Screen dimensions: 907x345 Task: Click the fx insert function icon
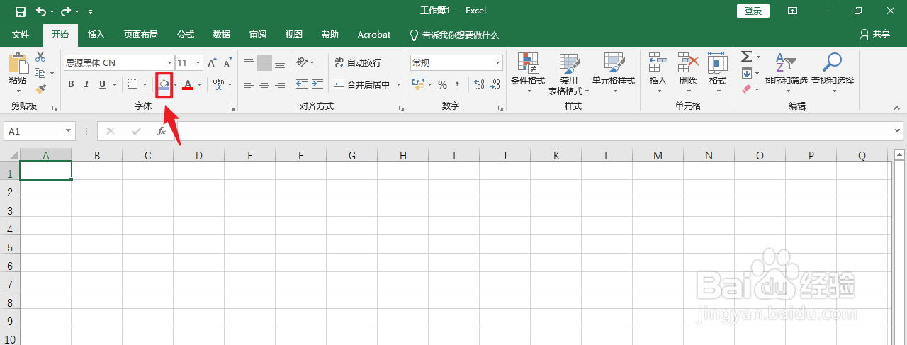coord(162,131)
